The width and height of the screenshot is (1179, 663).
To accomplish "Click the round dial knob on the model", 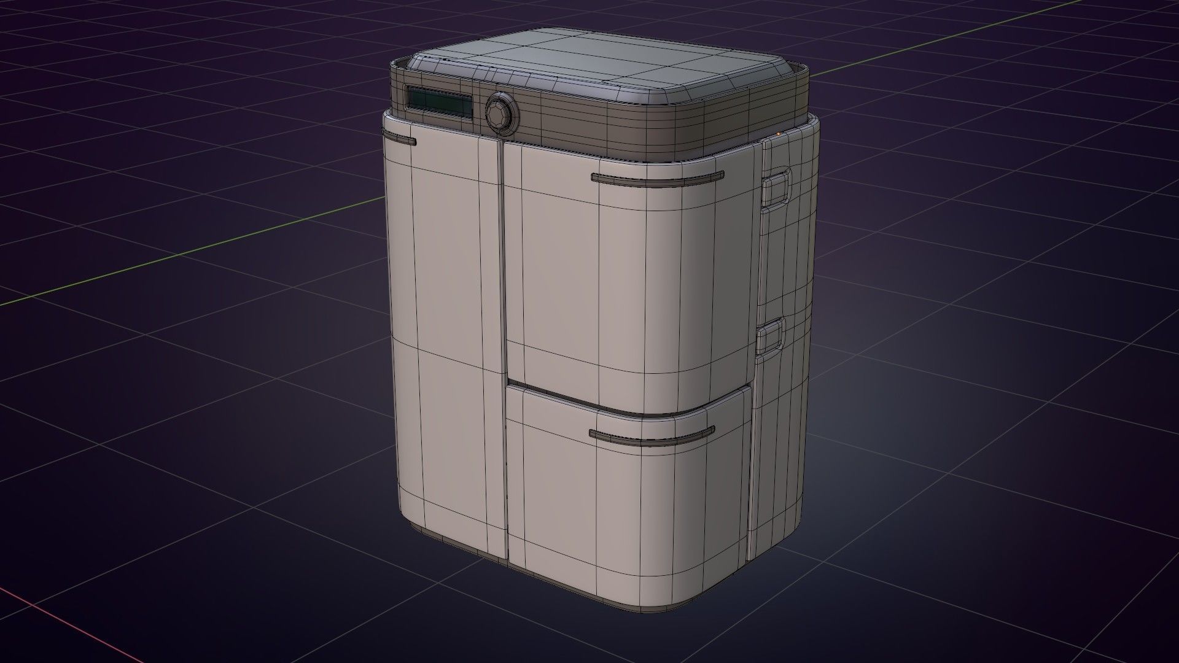I will (x=502, y=112).
